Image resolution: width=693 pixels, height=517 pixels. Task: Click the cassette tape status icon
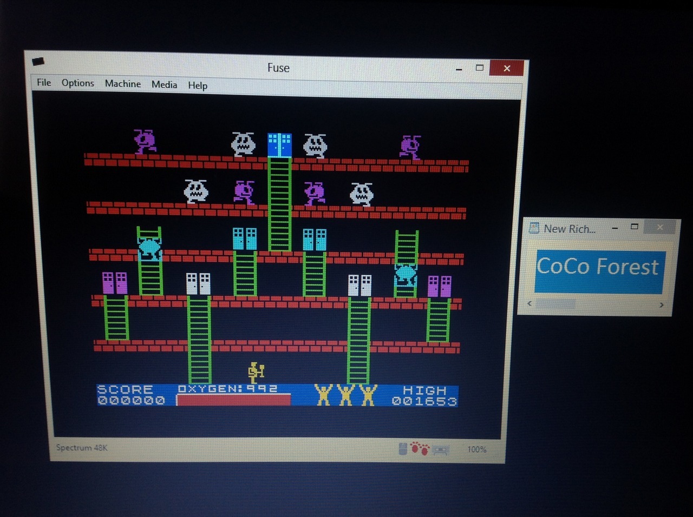click(x=440, y=449)
